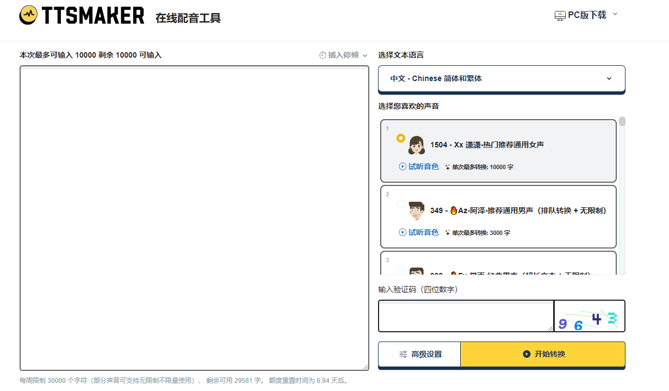Click the 在线配音工具 title text
The width and height of the screenshot is (669, 391).
click(x=188, y=18)
